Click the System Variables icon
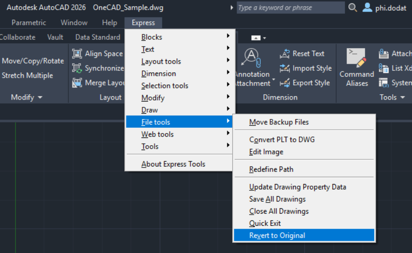Image resolution: width=412 pixels, height=253 pixels. coord(384,83)
